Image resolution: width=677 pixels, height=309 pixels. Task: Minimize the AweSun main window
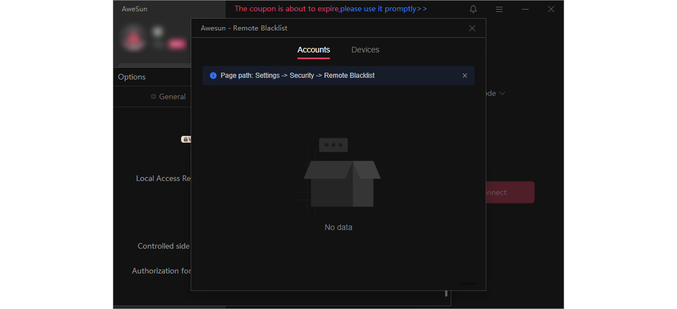coord(525,9)
